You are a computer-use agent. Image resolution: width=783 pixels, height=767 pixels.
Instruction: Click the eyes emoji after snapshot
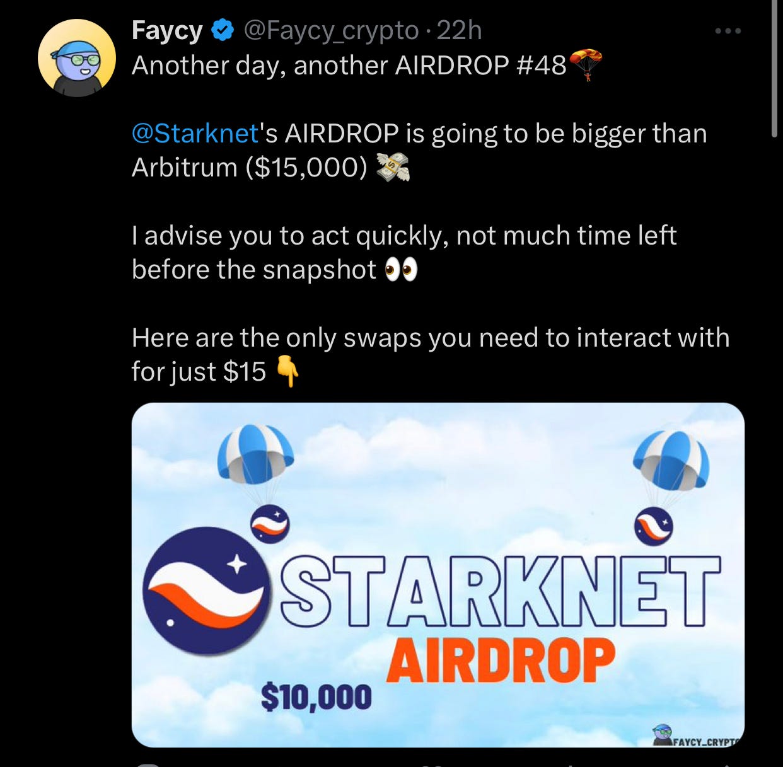[401, 270]
